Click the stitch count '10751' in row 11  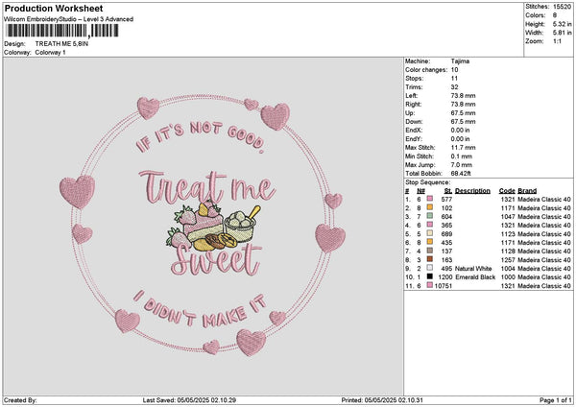tap(444, 286)
